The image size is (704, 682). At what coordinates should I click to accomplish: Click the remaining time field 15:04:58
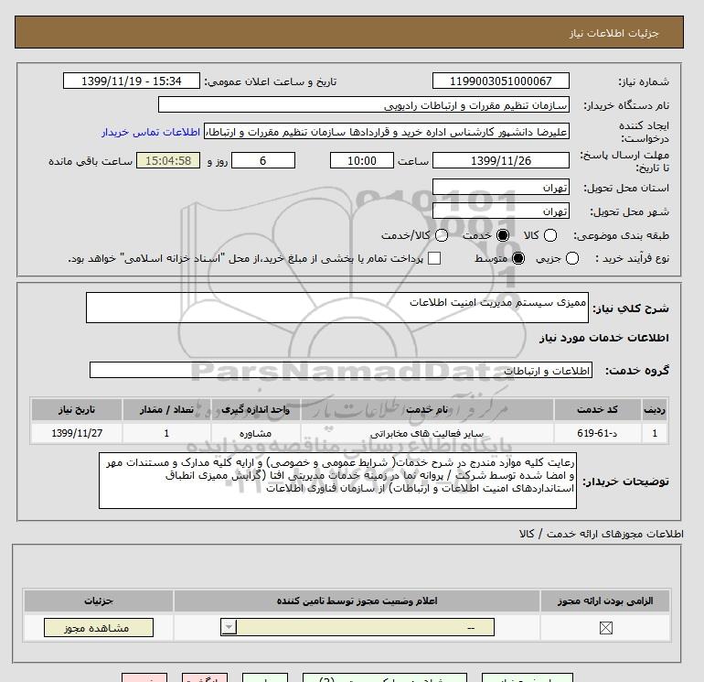tap(168, 160)
